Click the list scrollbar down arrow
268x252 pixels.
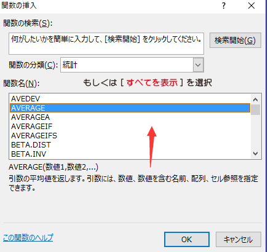pos(256,154)
